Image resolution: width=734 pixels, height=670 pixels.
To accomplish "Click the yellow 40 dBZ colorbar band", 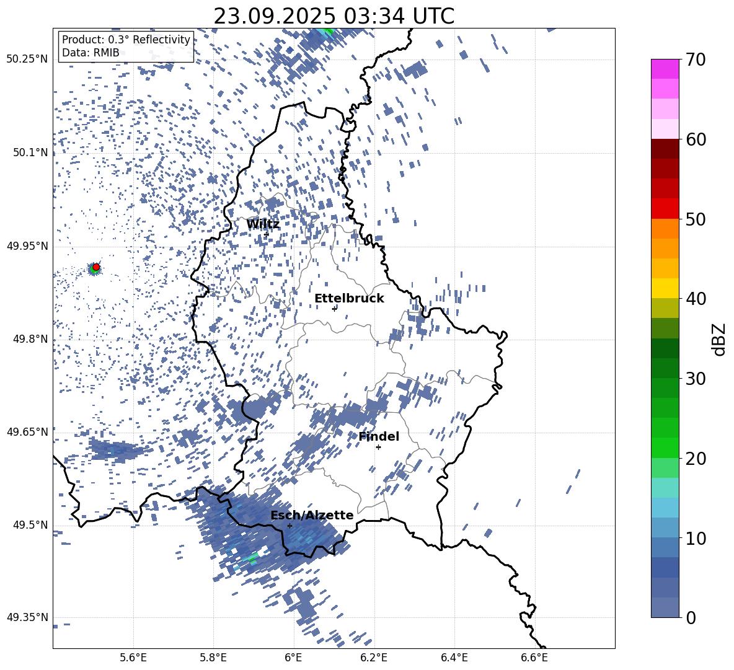I will [x=665, y=288].
